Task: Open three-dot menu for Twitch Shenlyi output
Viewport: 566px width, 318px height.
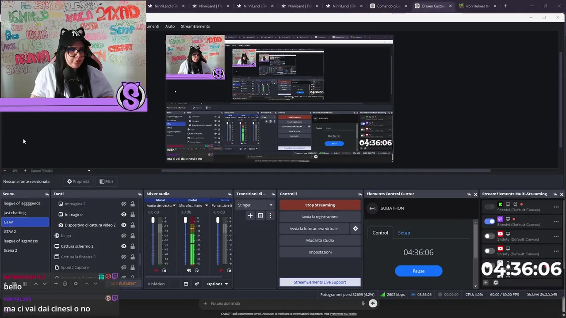Action: (556, 221)
